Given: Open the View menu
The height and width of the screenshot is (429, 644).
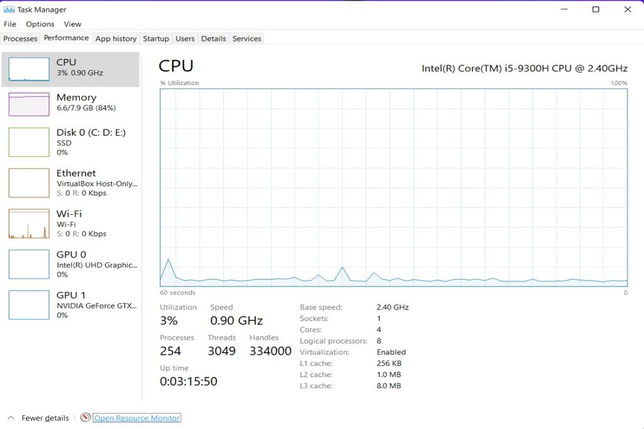Looking at the screenshot, I should click(72, 24).
